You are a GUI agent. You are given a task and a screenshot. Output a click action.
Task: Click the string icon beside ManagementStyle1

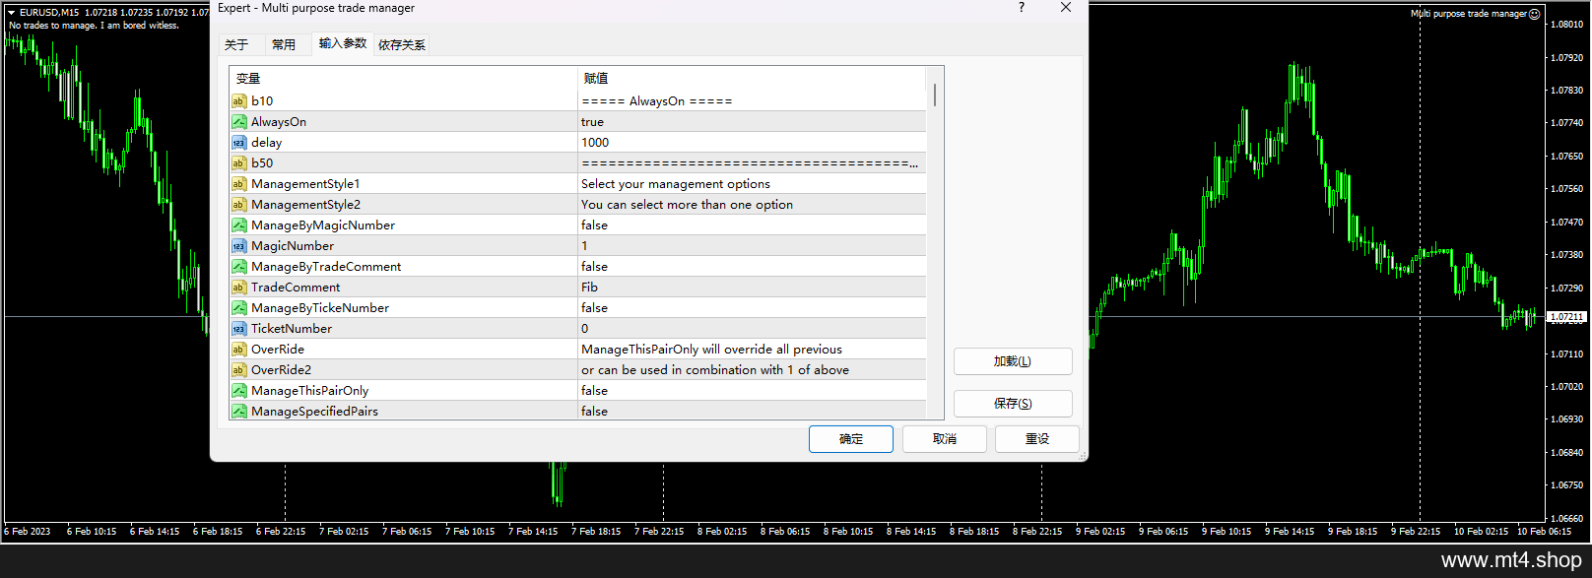click(239, 184)
